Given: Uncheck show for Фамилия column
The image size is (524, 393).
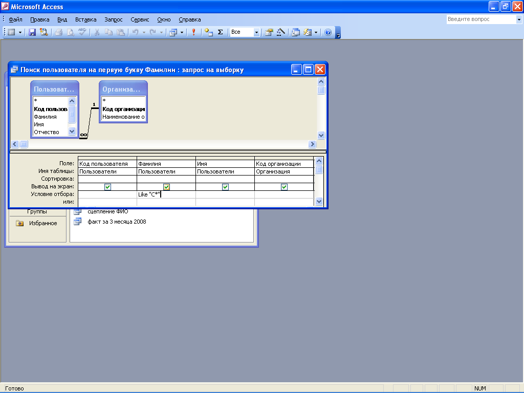Looking at the screenshot, I should pos(166,187).
